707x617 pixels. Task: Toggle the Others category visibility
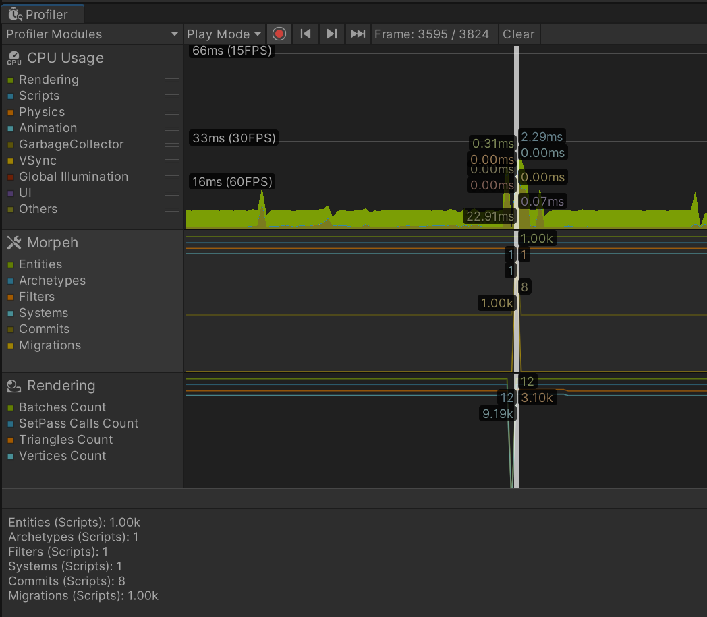click(x=10, y=210)
